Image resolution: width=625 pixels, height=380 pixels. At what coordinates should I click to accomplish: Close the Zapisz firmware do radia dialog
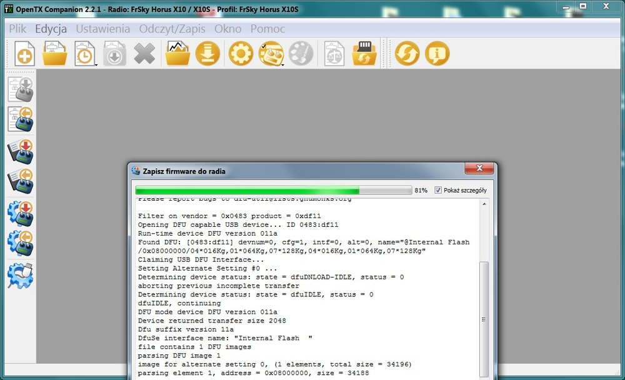(479, 168)
